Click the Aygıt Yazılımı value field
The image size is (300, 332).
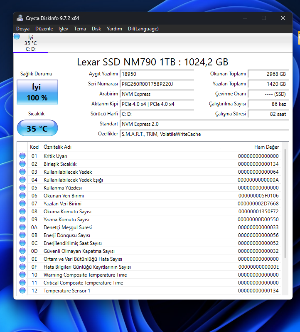click(157, 74)
